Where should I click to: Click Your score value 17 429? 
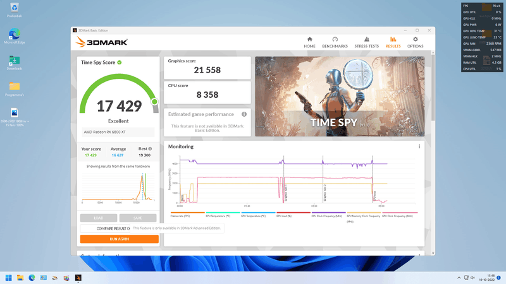coord(90,155)
